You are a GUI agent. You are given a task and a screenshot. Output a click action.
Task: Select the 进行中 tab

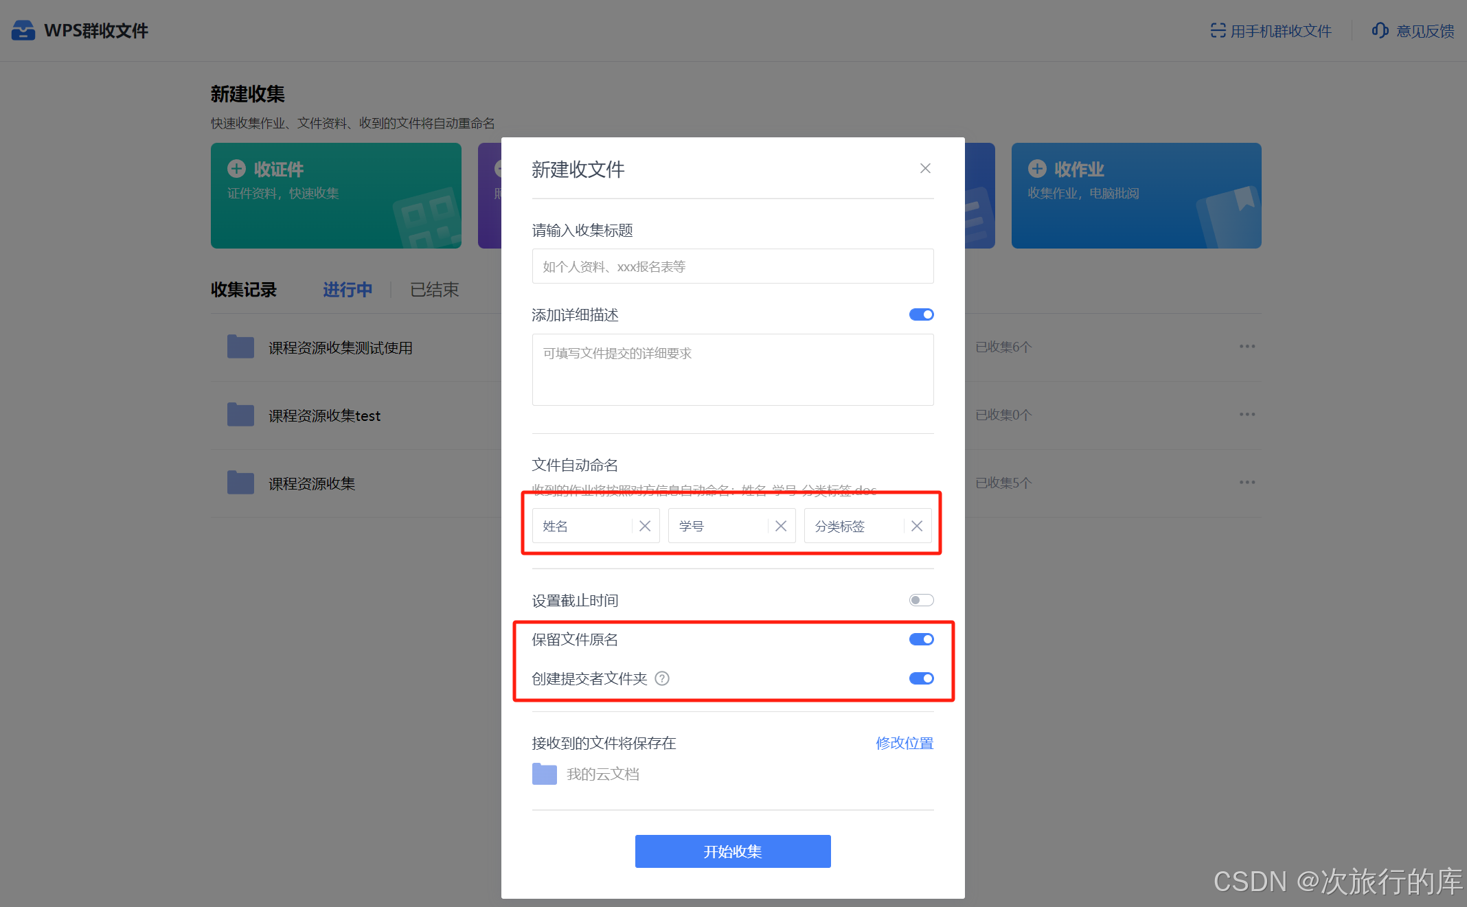[x=348, y=290]
